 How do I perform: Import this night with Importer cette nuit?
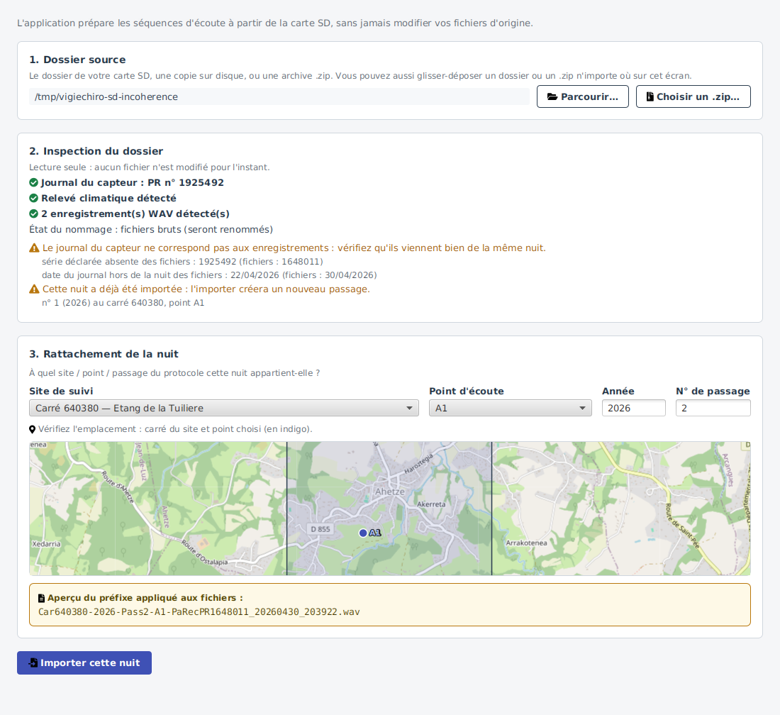tap(84, 663)
